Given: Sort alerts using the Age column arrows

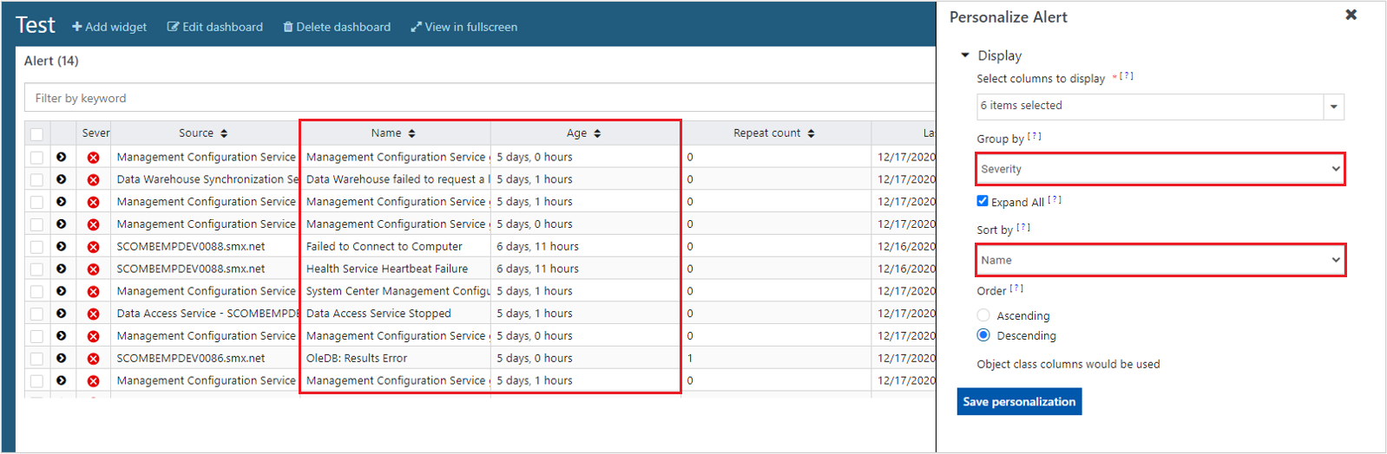Looking at the screenshot, I should [597, 133].
